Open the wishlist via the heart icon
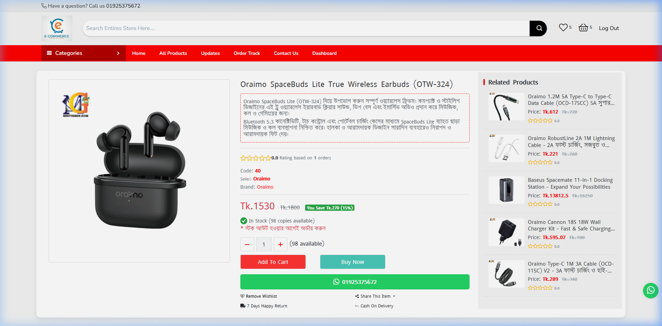The height and width of the screenshot is (326, 662). 563,27
